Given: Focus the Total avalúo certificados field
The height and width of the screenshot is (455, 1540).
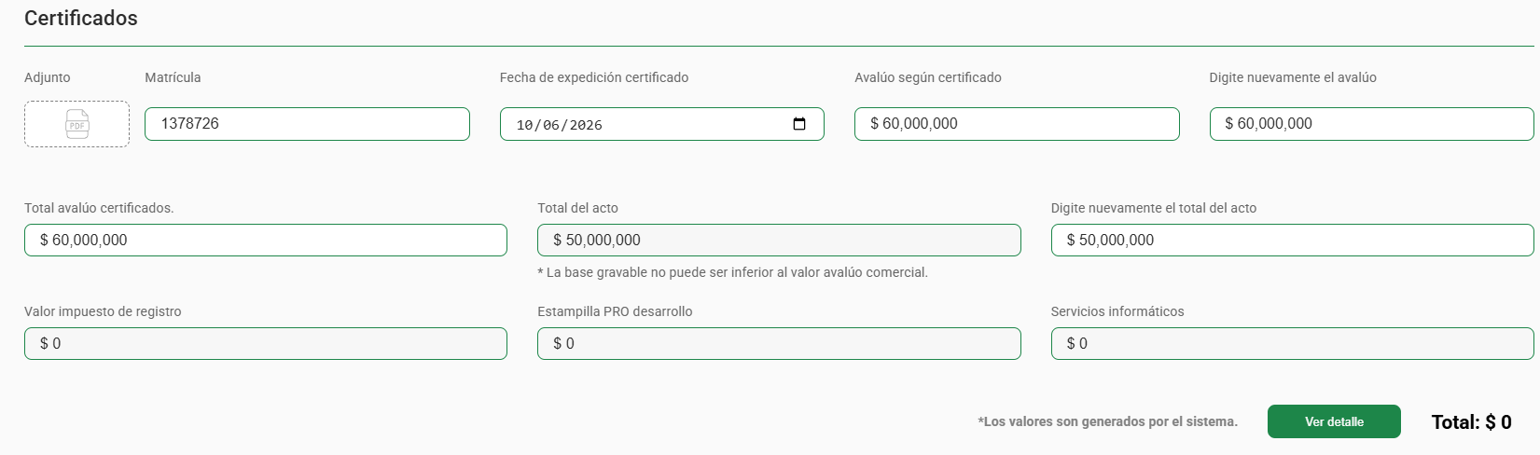Looking at the screenshot, I should coord(266,240).
